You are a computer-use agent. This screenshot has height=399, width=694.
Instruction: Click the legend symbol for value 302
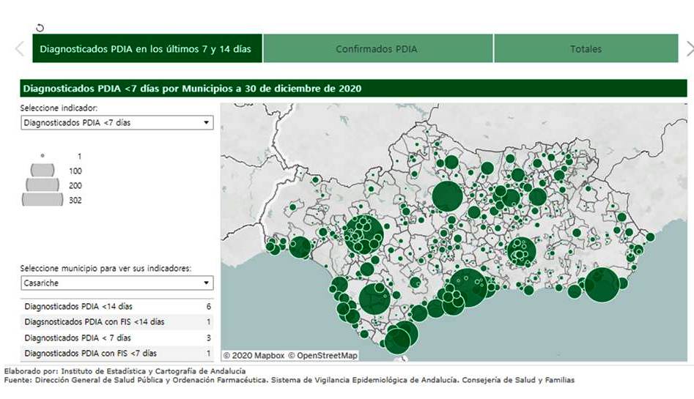pyautogui.click(x=43, y=199)
